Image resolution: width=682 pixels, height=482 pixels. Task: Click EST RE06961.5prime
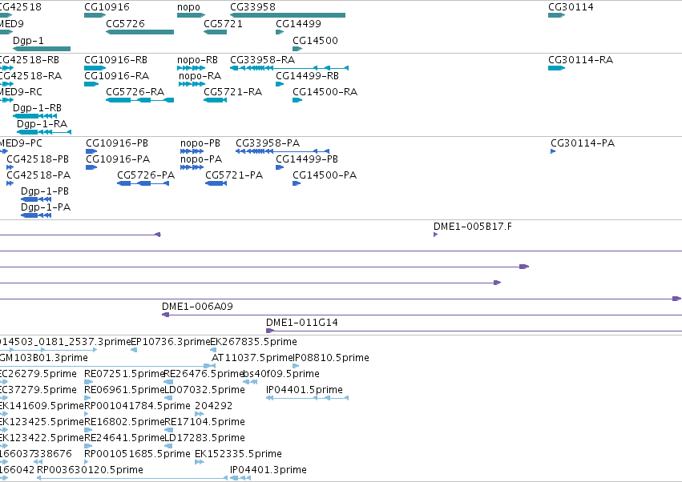pos(124,390)
